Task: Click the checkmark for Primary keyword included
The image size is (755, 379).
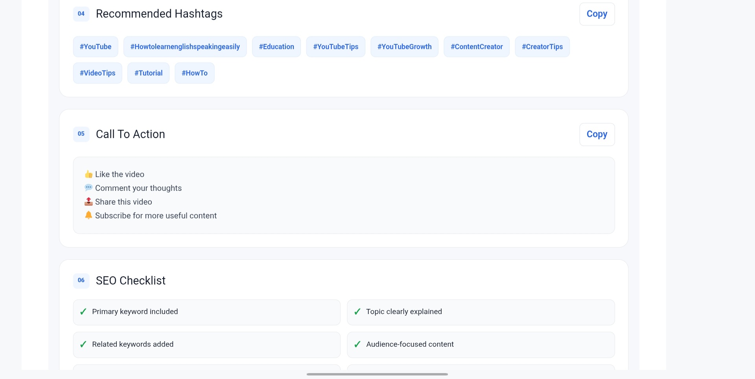Action: coord(83,312)
